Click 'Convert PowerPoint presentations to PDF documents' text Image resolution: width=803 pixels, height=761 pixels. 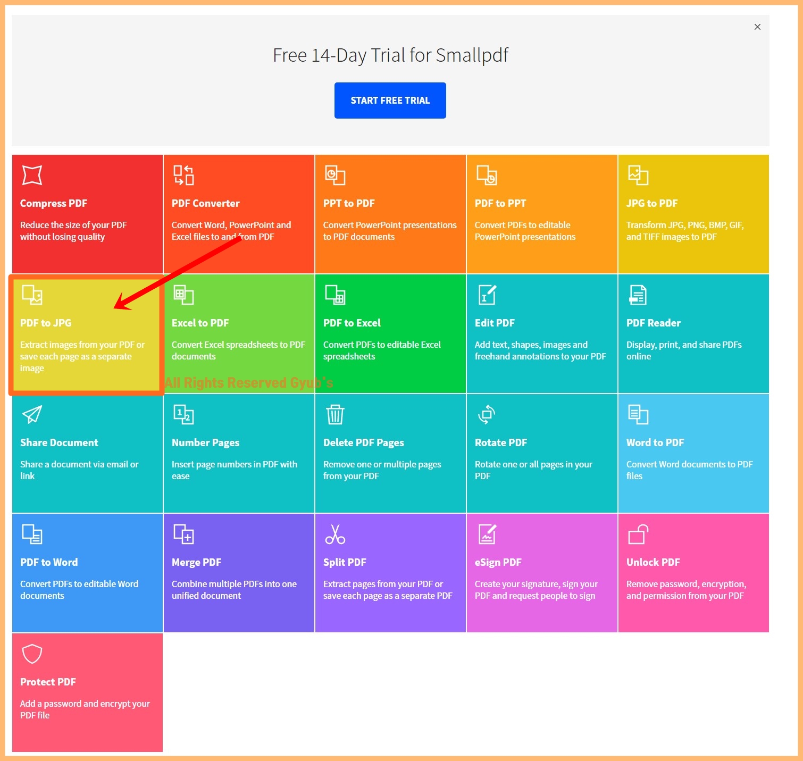pyautogui.click(x=390, y=231)
